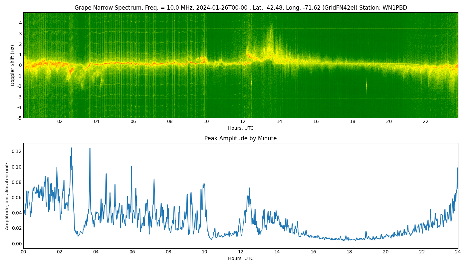Click the 'Amplitude, uncalibrated units' axis label
Screen dimensions: 466x266
[x=7, y=196]
